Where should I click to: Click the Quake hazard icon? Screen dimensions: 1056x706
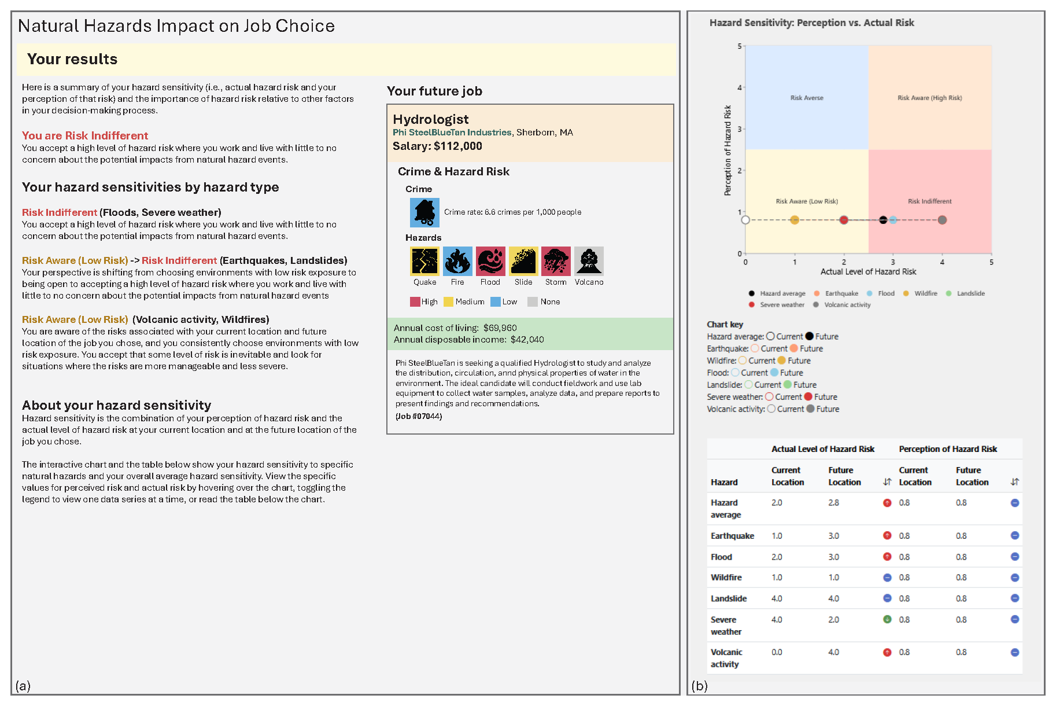tap(424, 261)
